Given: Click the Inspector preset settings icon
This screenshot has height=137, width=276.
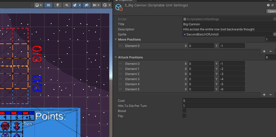Looking at the screenshot, I should click(x=272, y=5).
